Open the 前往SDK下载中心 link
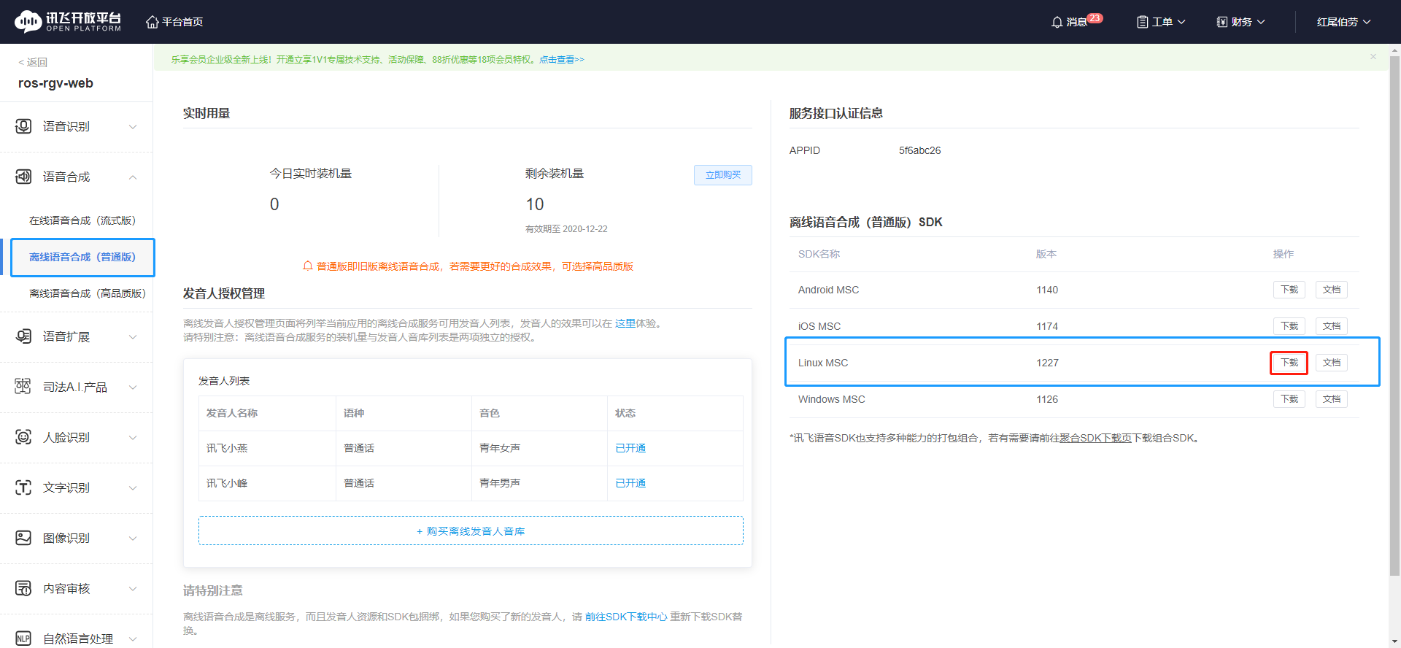The height and width of the screenshot is (648, 1401). [626, 617]
